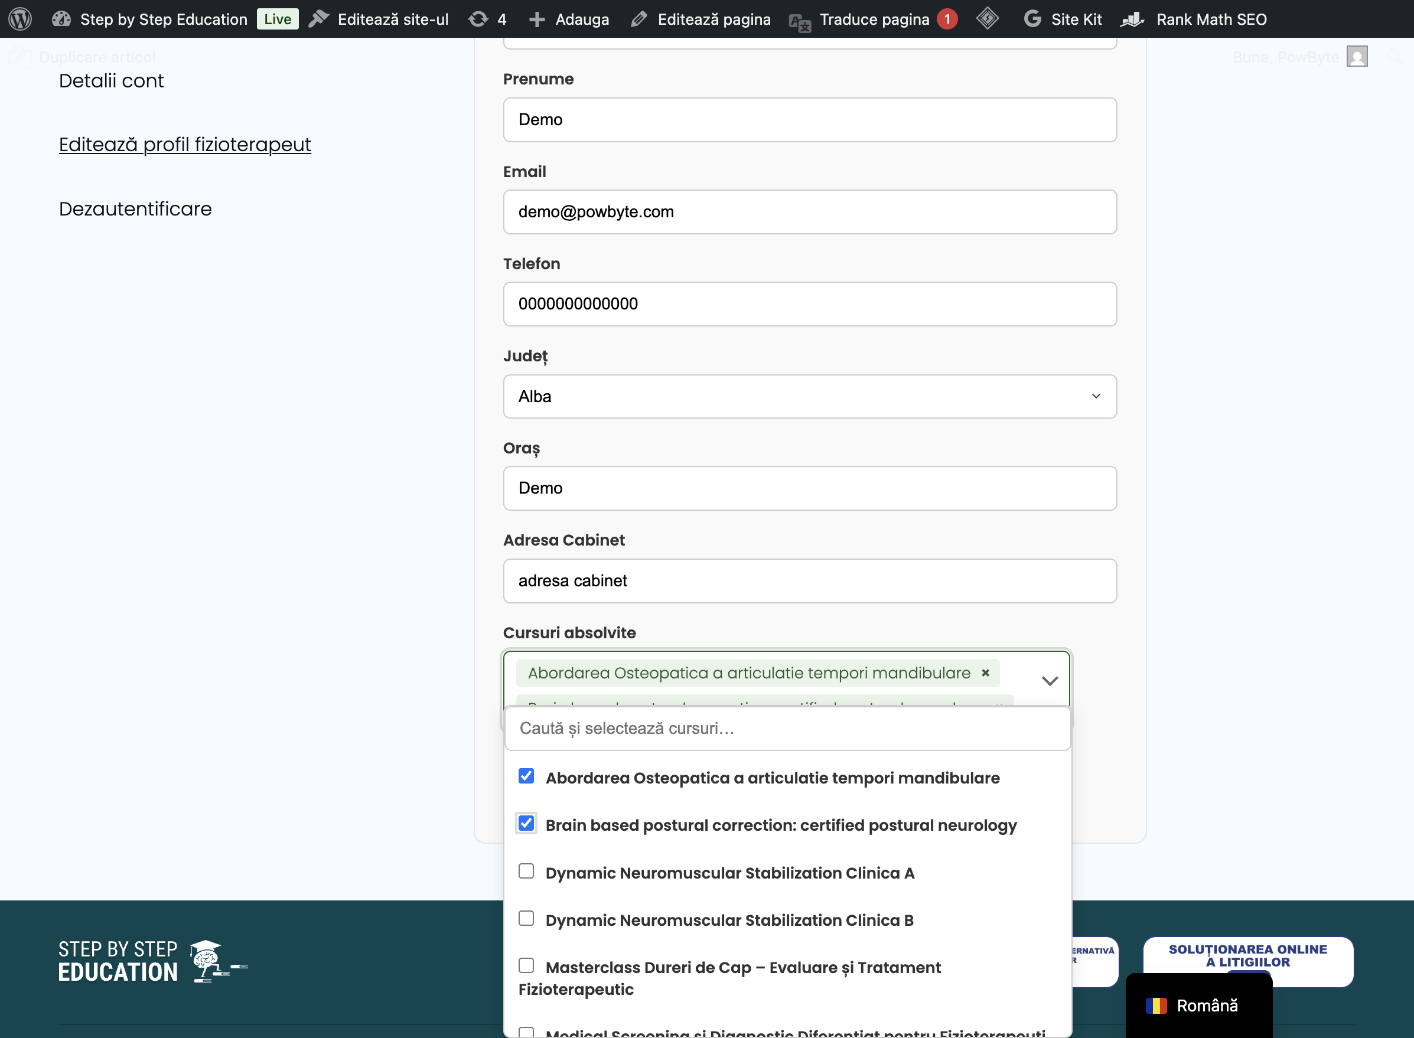Open the Județ dropdown showing Alba
Image resolution: width=1414 pixels, height=1038 pixels.
coord(809,396)
